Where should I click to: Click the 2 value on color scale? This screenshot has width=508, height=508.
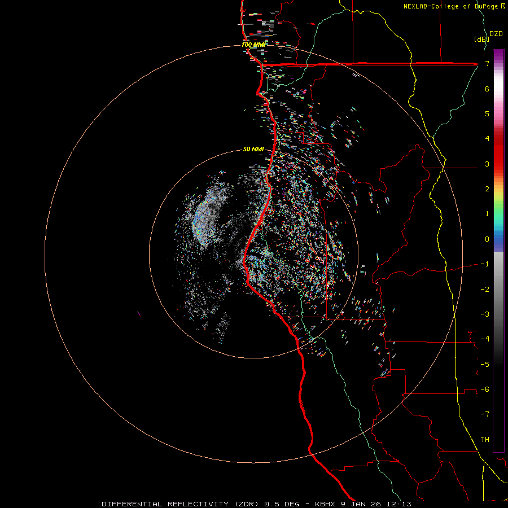tap(487, 189)
